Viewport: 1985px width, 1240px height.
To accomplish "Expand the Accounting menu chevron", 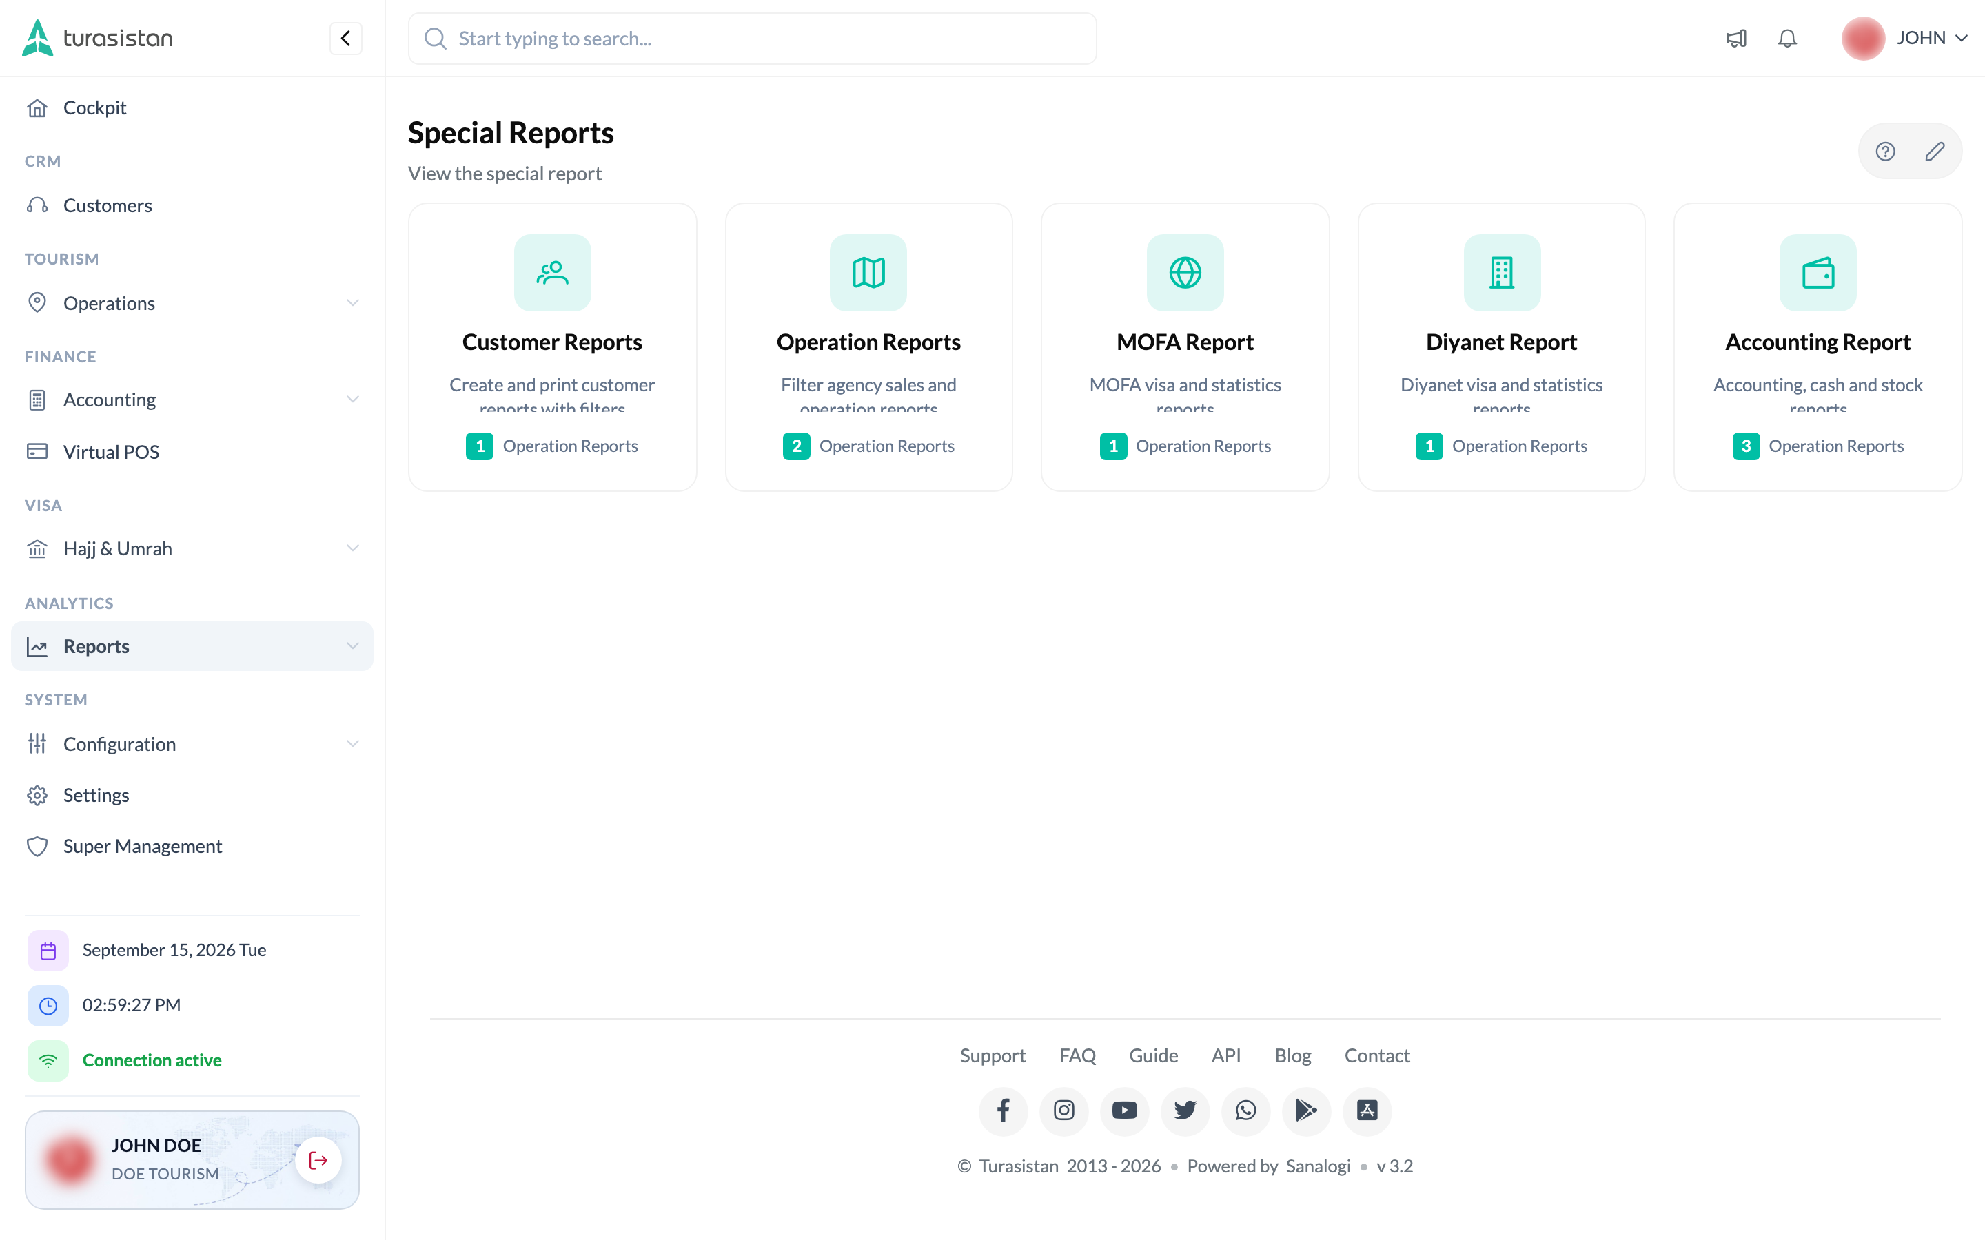I will pyautogui.click(x=353, y=400).
